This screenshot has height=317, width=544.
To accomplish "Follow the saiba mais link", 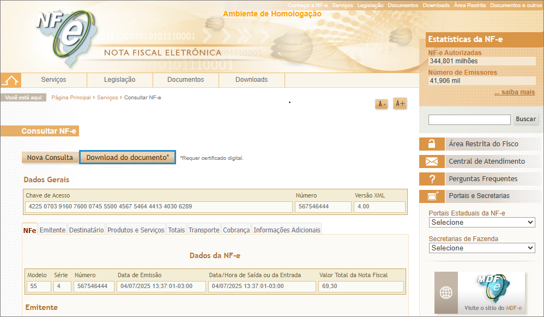I will click(x=514, y=92).
